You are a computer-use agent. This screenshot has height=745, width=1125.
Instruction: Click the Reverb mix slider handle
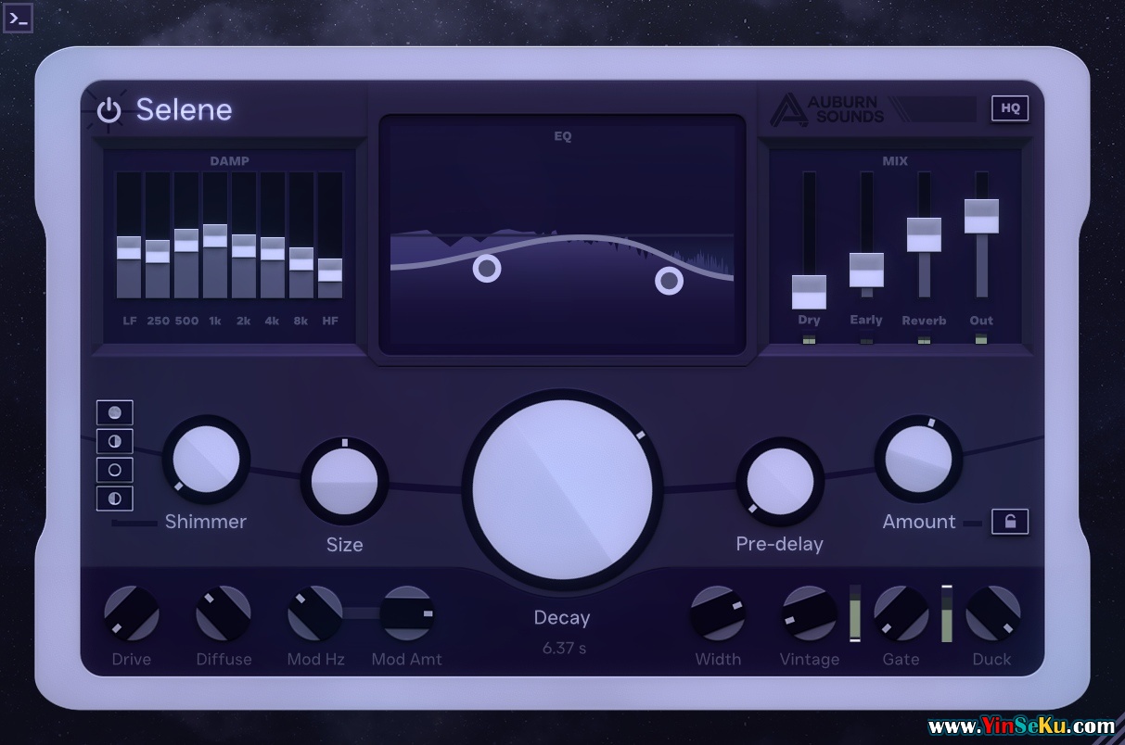[x=924, y=234]
